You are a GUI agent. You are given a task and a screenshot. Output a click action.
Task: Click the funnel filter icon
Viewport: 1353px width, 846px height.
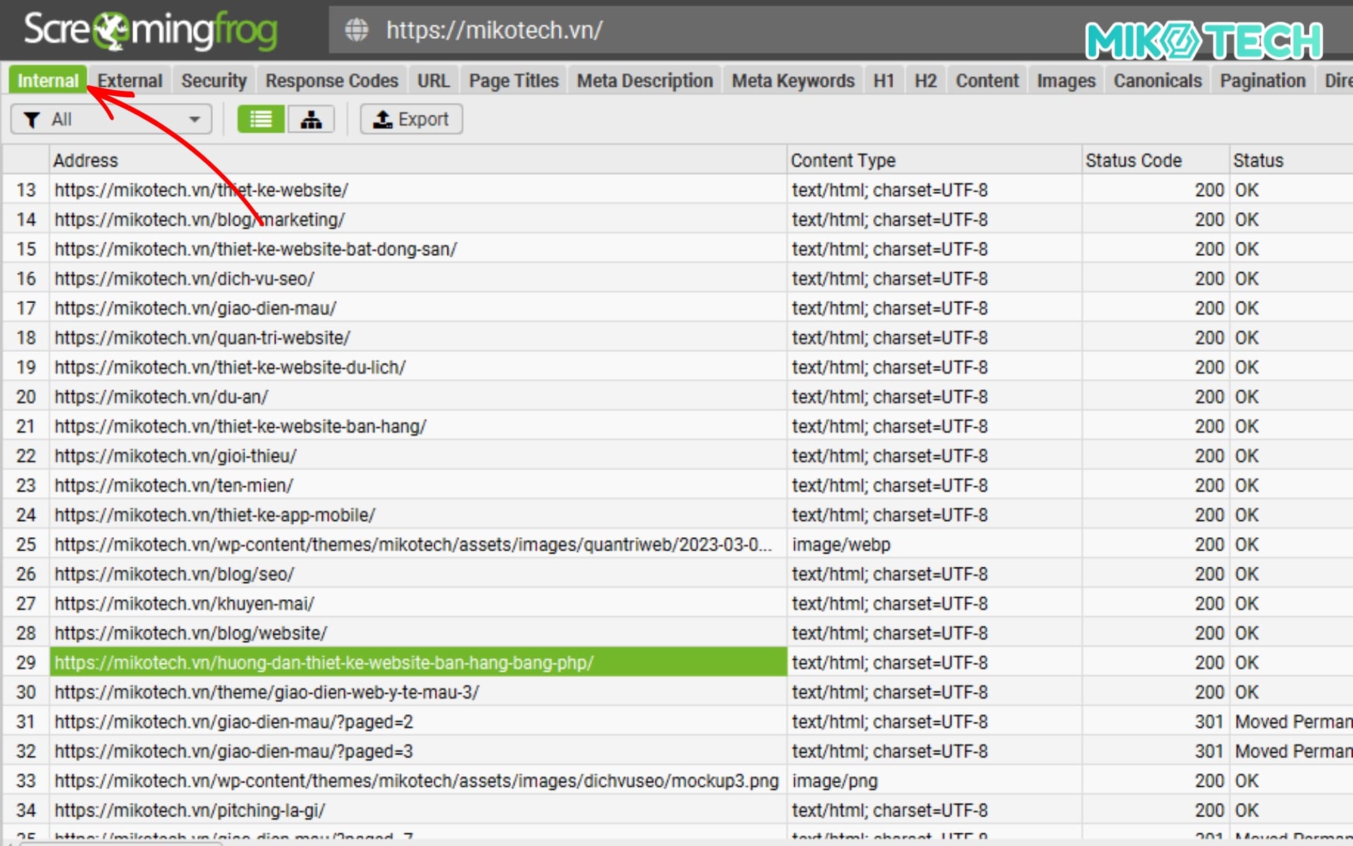point(31,120)
